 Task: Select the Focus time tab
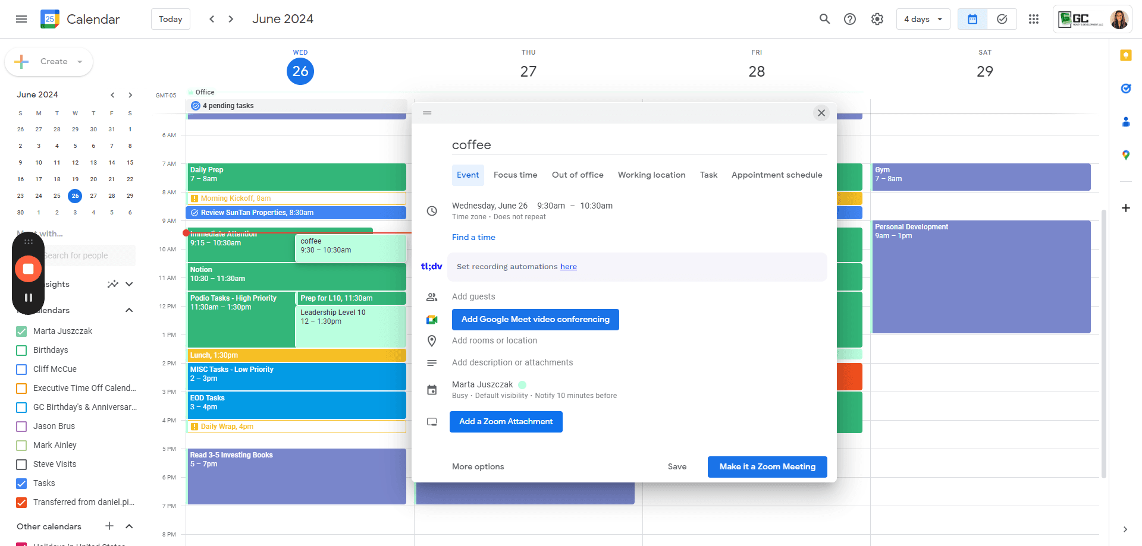515,175
